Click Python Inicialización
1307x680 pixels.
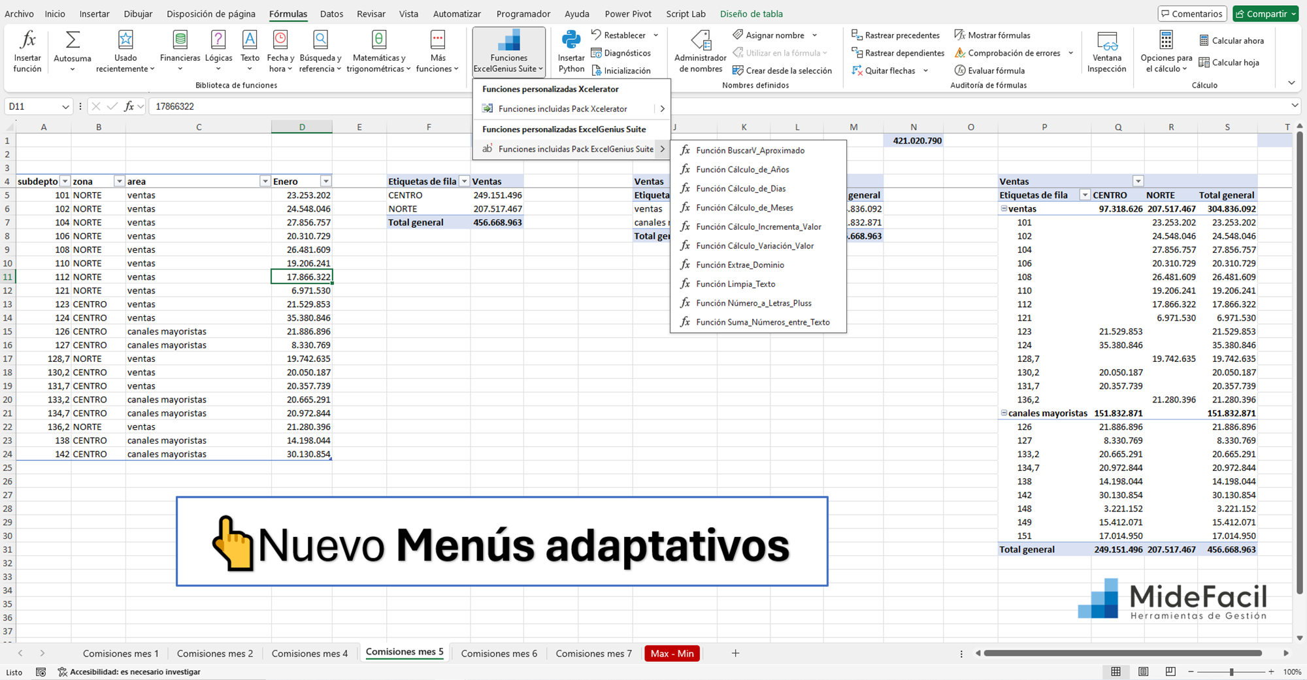coord(621,71)
